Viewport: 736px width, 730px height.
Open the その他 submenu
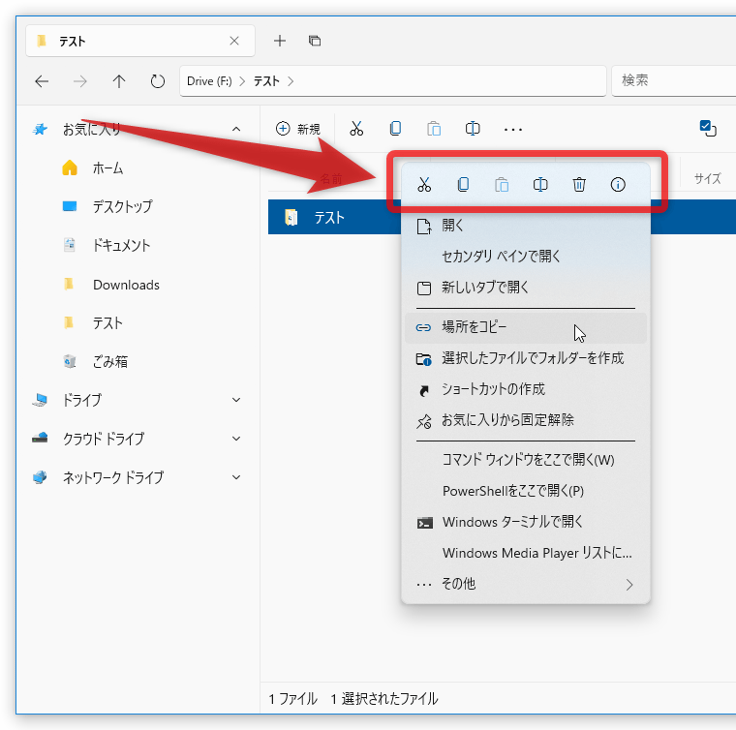point(526,584)
